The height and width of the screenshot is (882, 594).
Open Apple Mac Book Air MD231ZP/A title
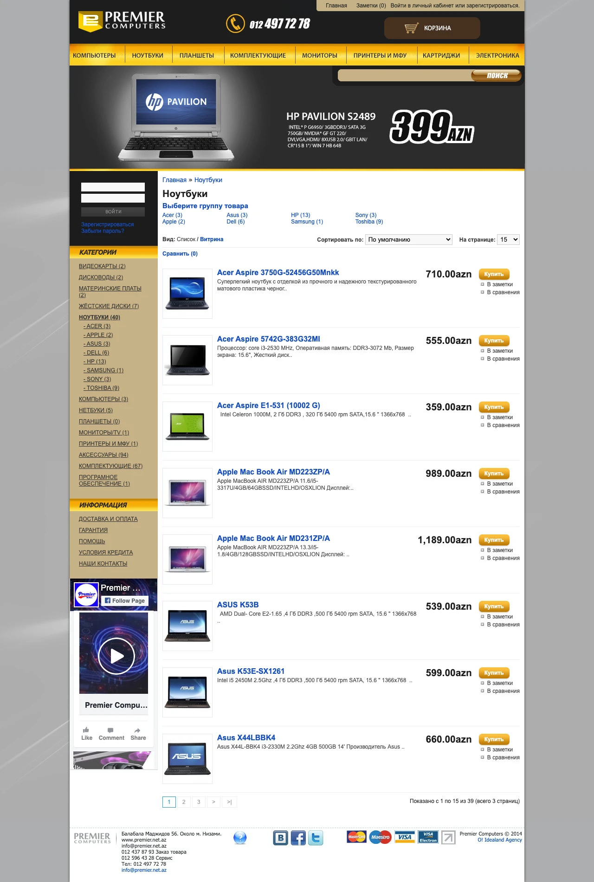point(273,538)
